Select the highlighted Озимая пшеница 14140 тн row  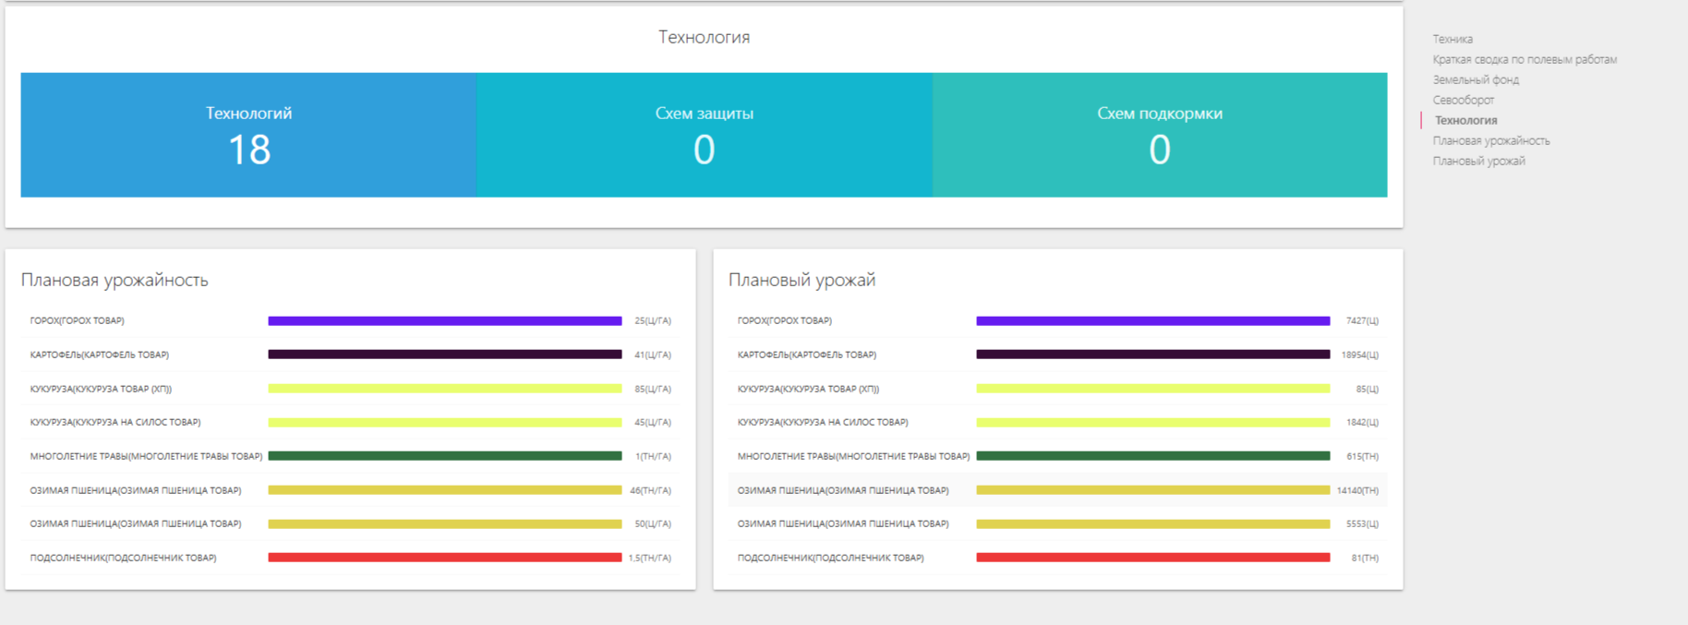pyautogui.click(x=1056, y=490)
